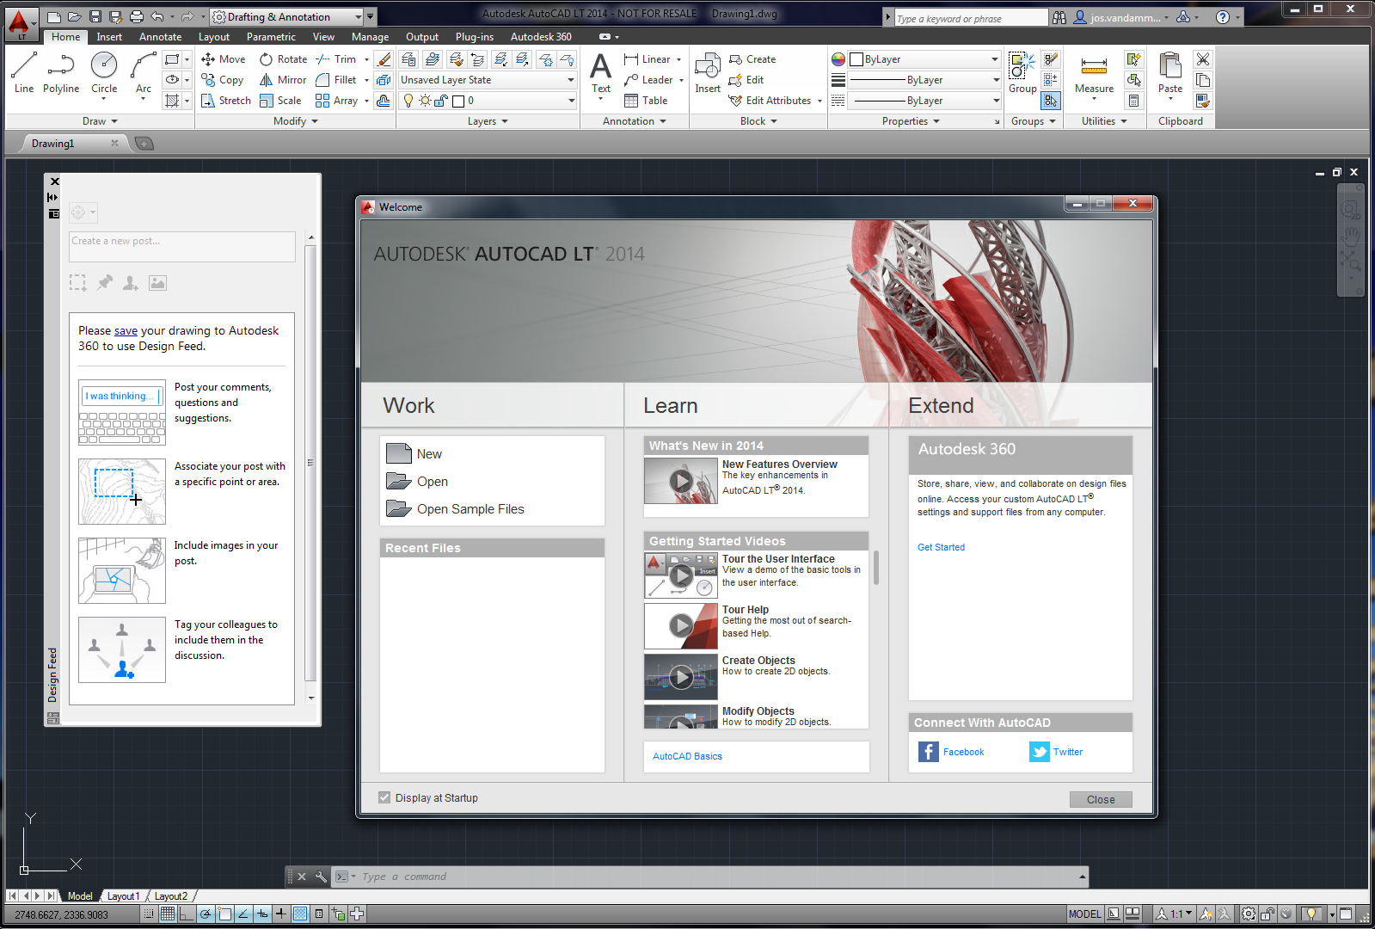The image size is (1375, 929).
Task: Click the Twitter bird icon
Action: point(1040,752)
